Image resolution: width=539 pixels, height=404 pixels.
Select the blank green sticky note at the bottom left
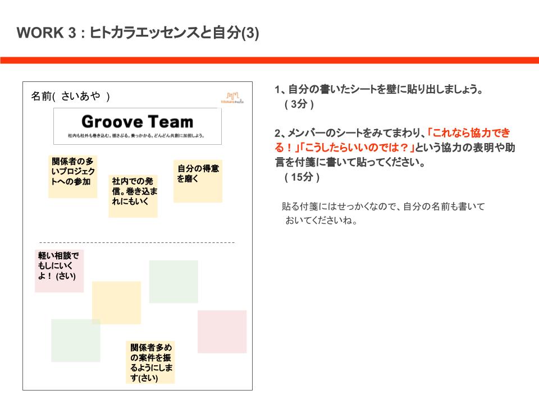pos(76,341)
